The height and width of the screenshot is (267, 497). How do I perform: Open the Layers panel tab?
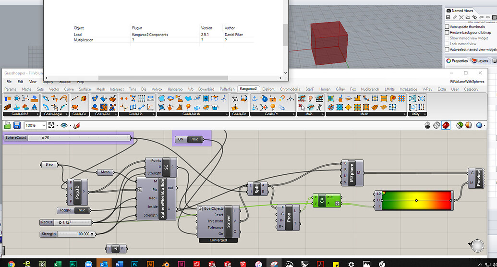(480, 61)
